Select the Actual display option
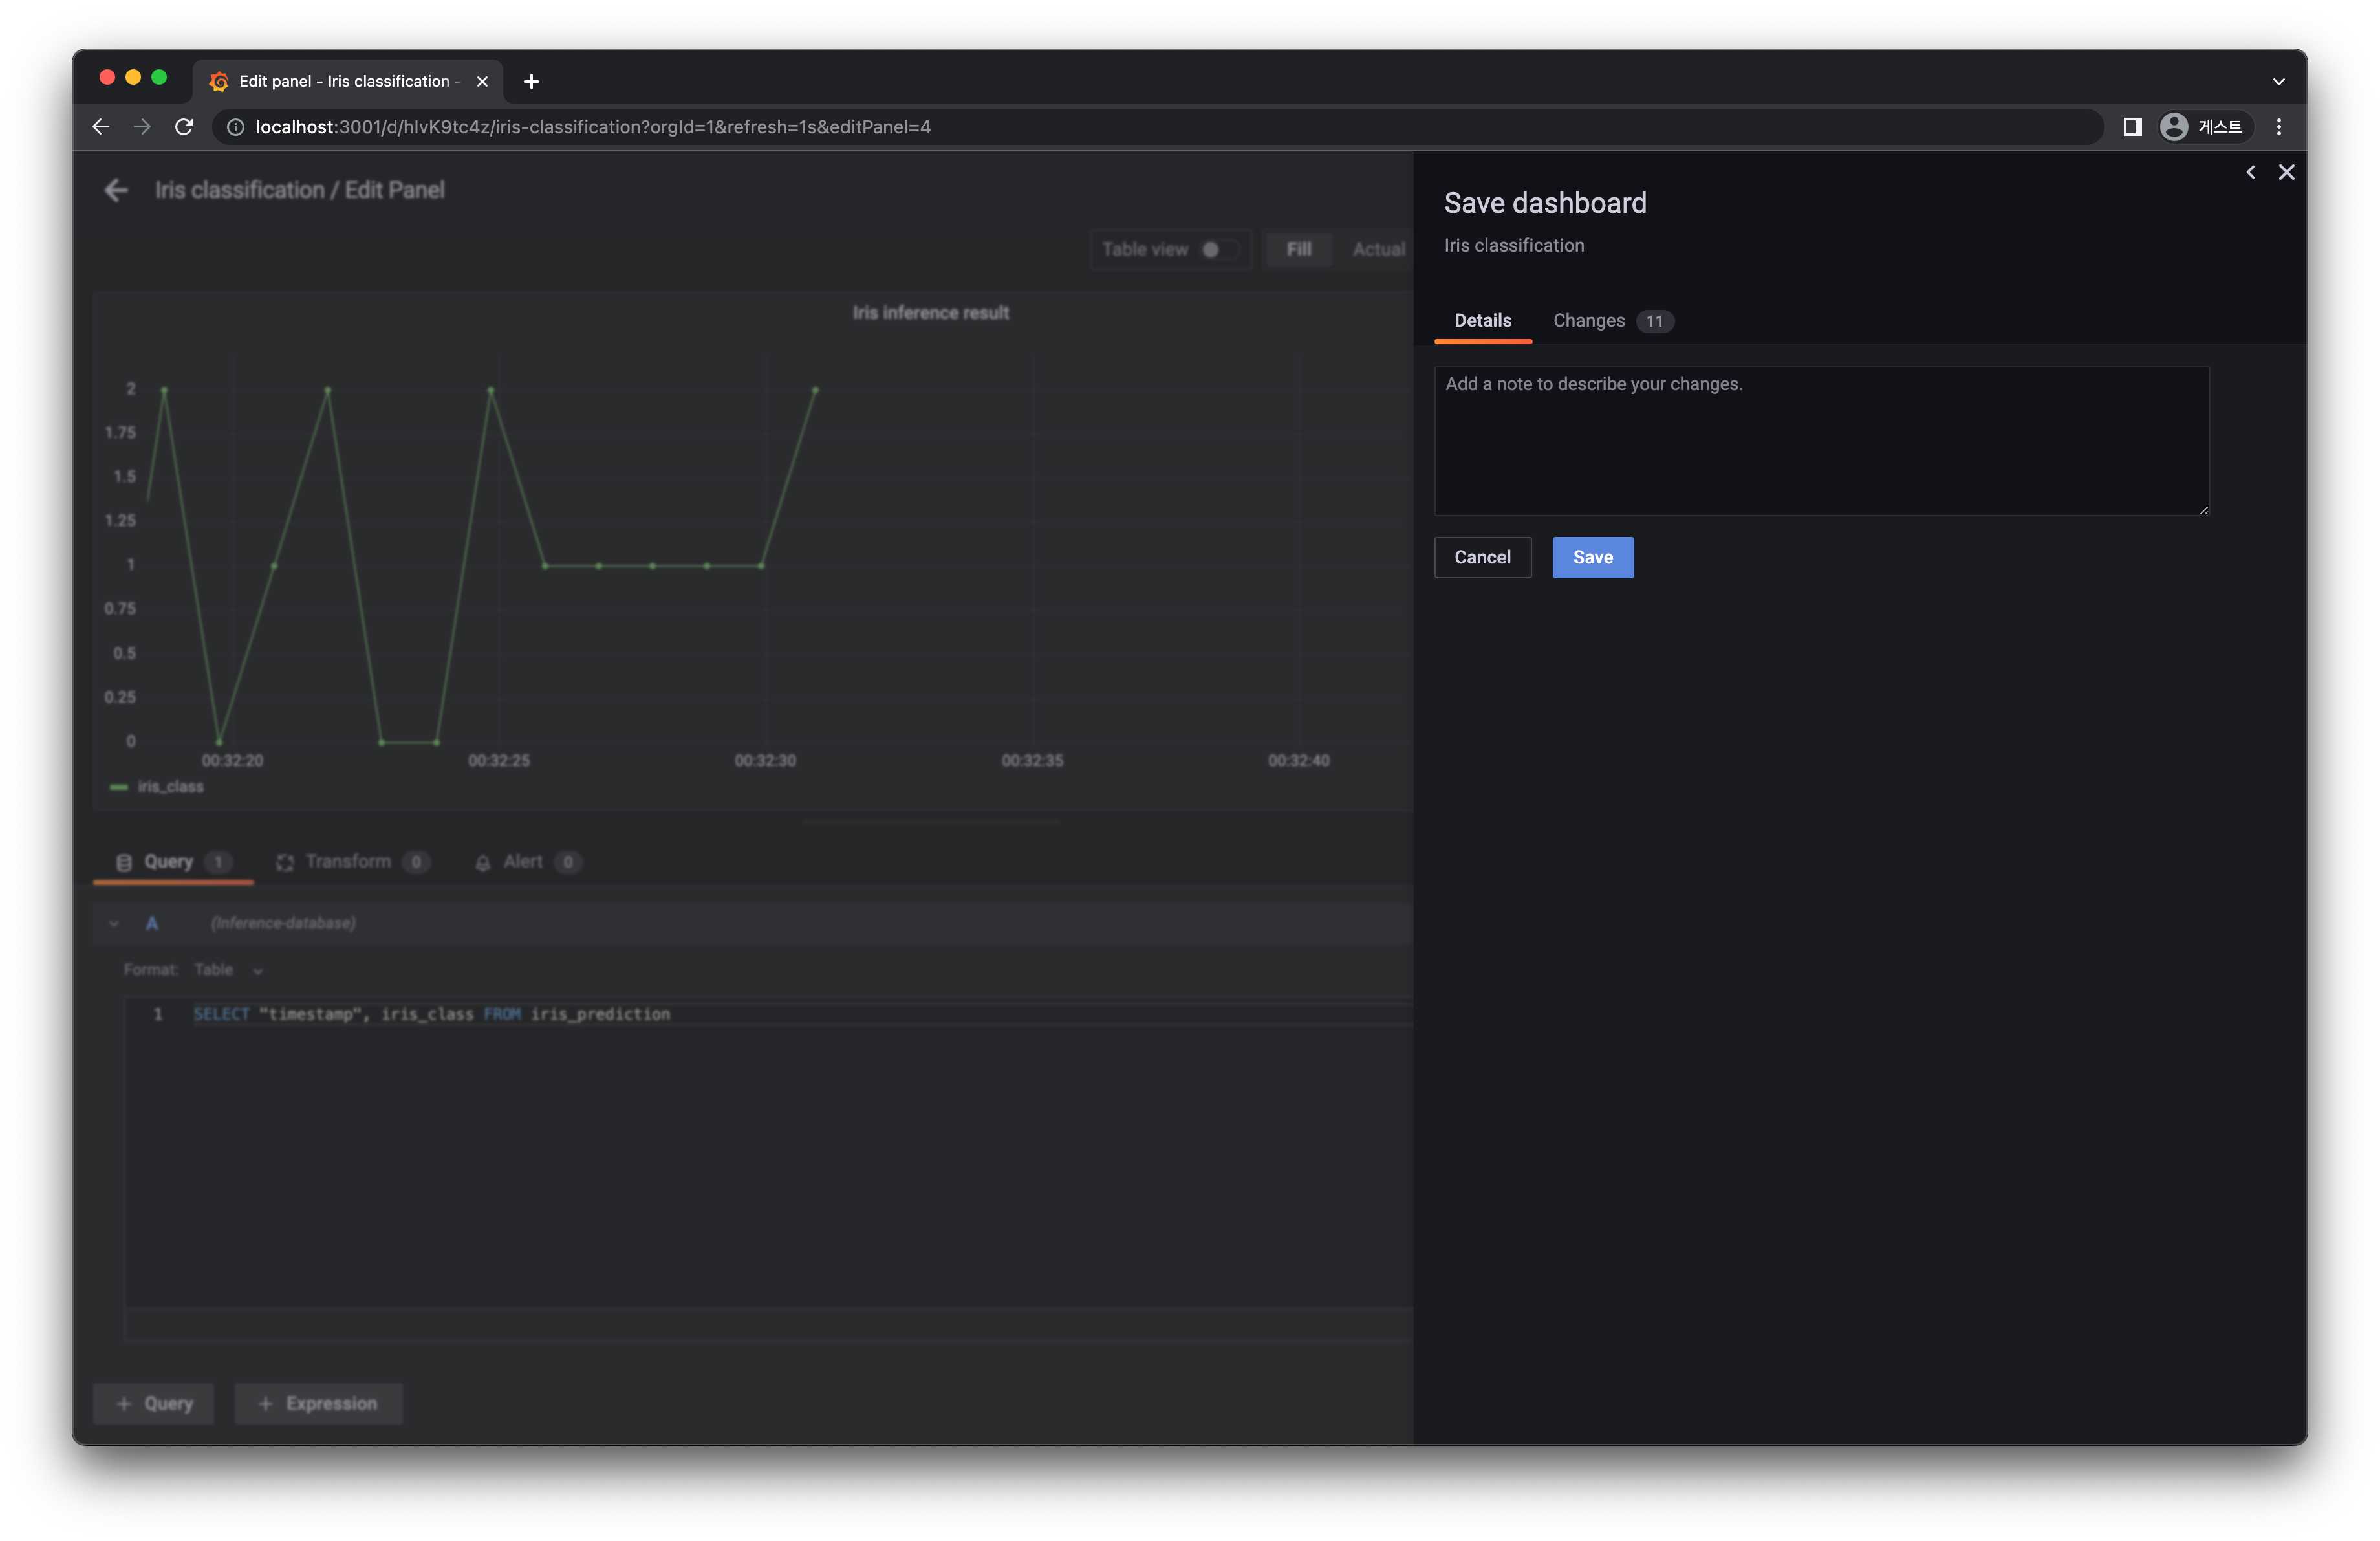 1378,249
